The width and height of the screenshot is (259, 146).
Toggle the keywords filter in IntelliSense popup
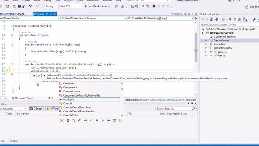[x=115, y=120]
